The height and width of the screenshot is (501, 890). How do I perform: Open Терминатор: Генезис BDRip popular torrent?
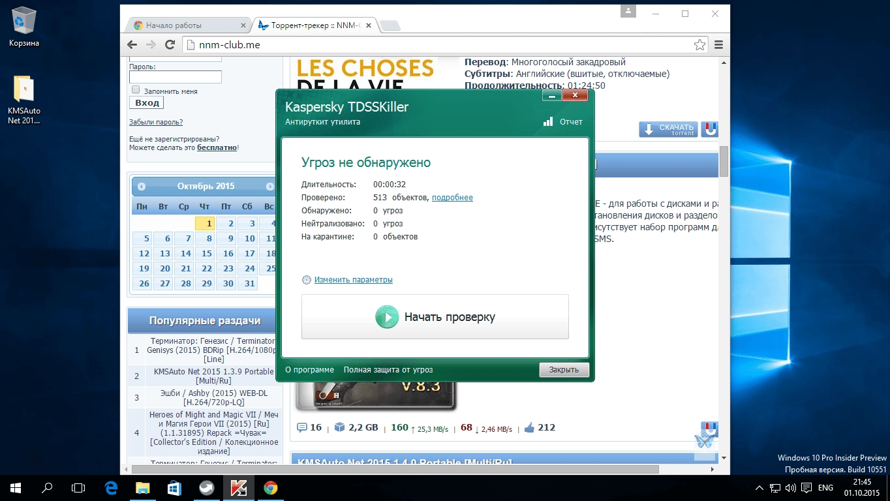tap(213, 350)
